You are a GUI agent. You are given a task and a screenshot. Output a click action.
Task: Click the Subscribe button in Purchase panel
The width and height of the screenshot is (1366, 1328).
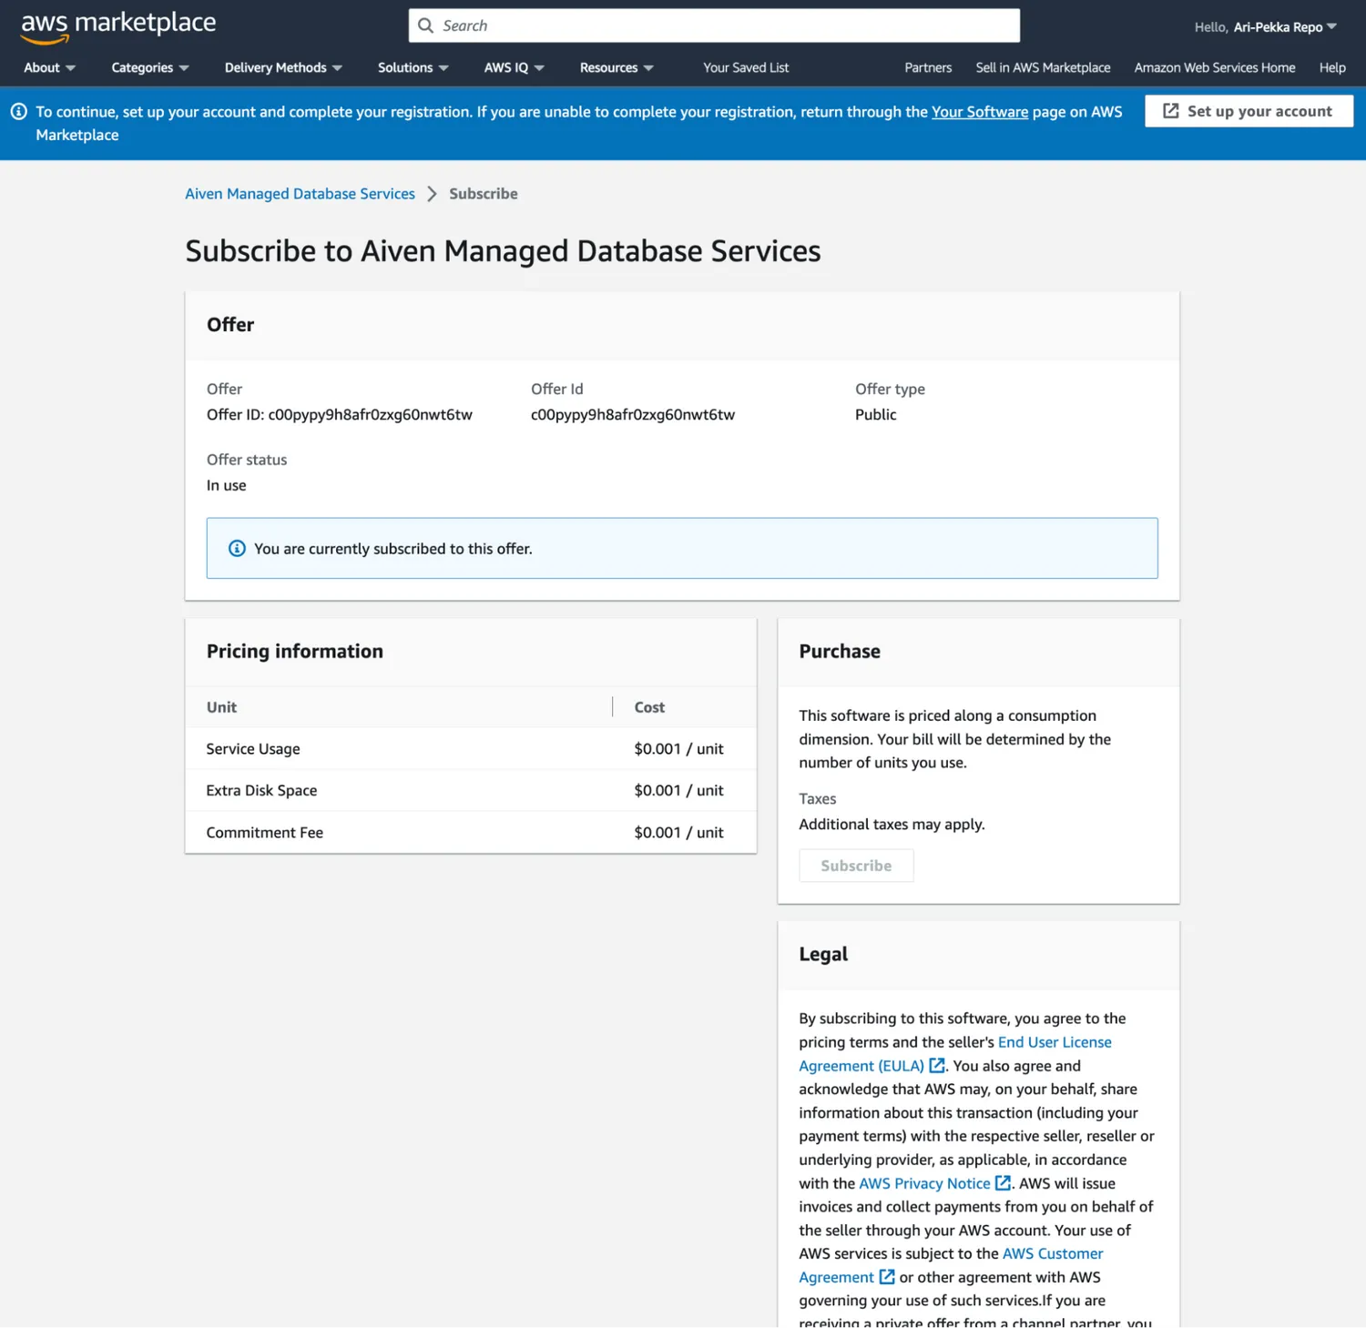coord(855,865)
